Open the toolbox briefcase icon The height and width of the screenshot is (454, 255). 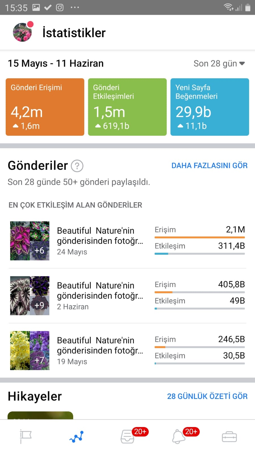click(x=229, y=437)
